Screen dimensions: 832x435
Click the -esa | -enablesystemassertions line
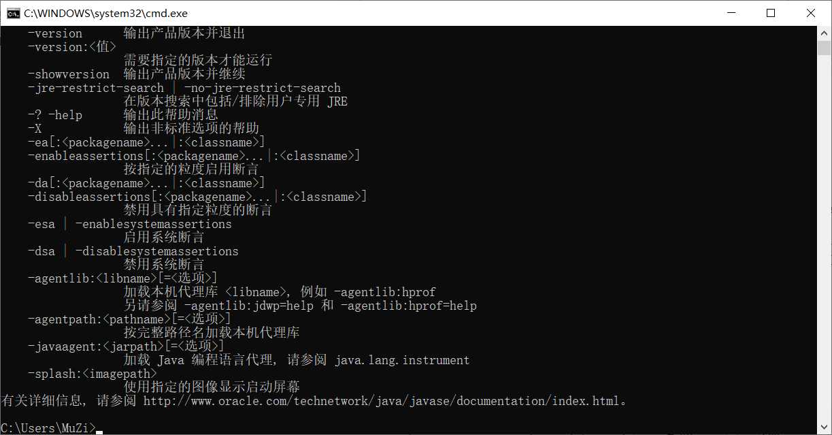pos(130,224)
